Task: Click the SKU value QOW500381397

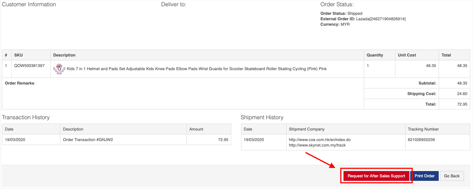Action: coord(29,66)
